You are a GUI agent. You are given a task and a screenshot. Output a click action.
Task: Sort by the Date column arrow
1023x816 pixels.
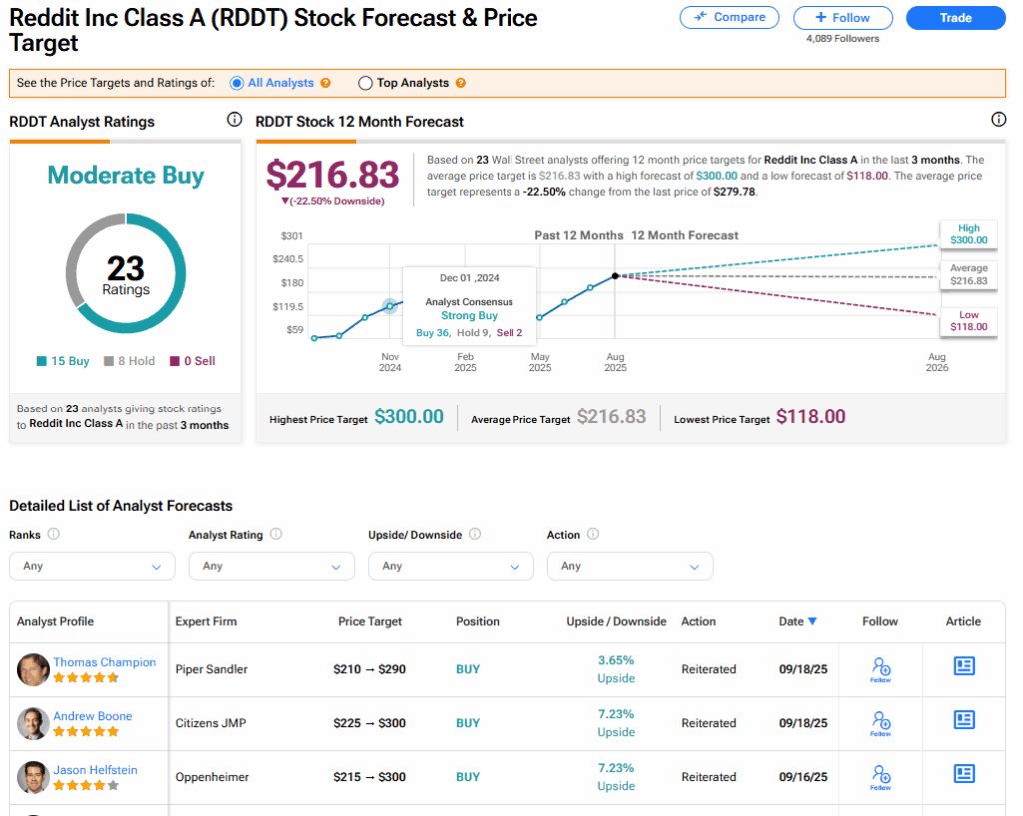pyautogui.click(x=812, y=621)
